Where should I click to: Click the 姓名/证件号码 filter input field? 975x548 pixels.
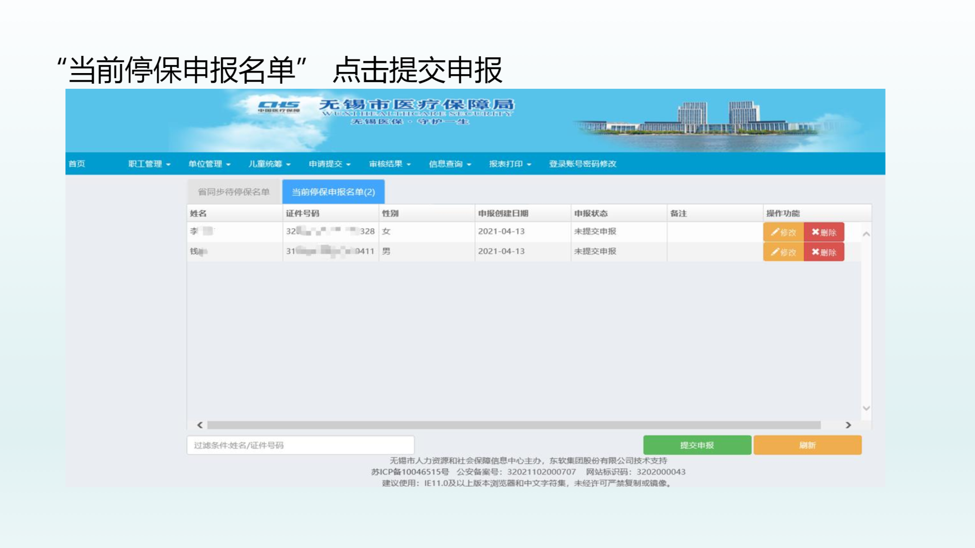tap(300, 445)
